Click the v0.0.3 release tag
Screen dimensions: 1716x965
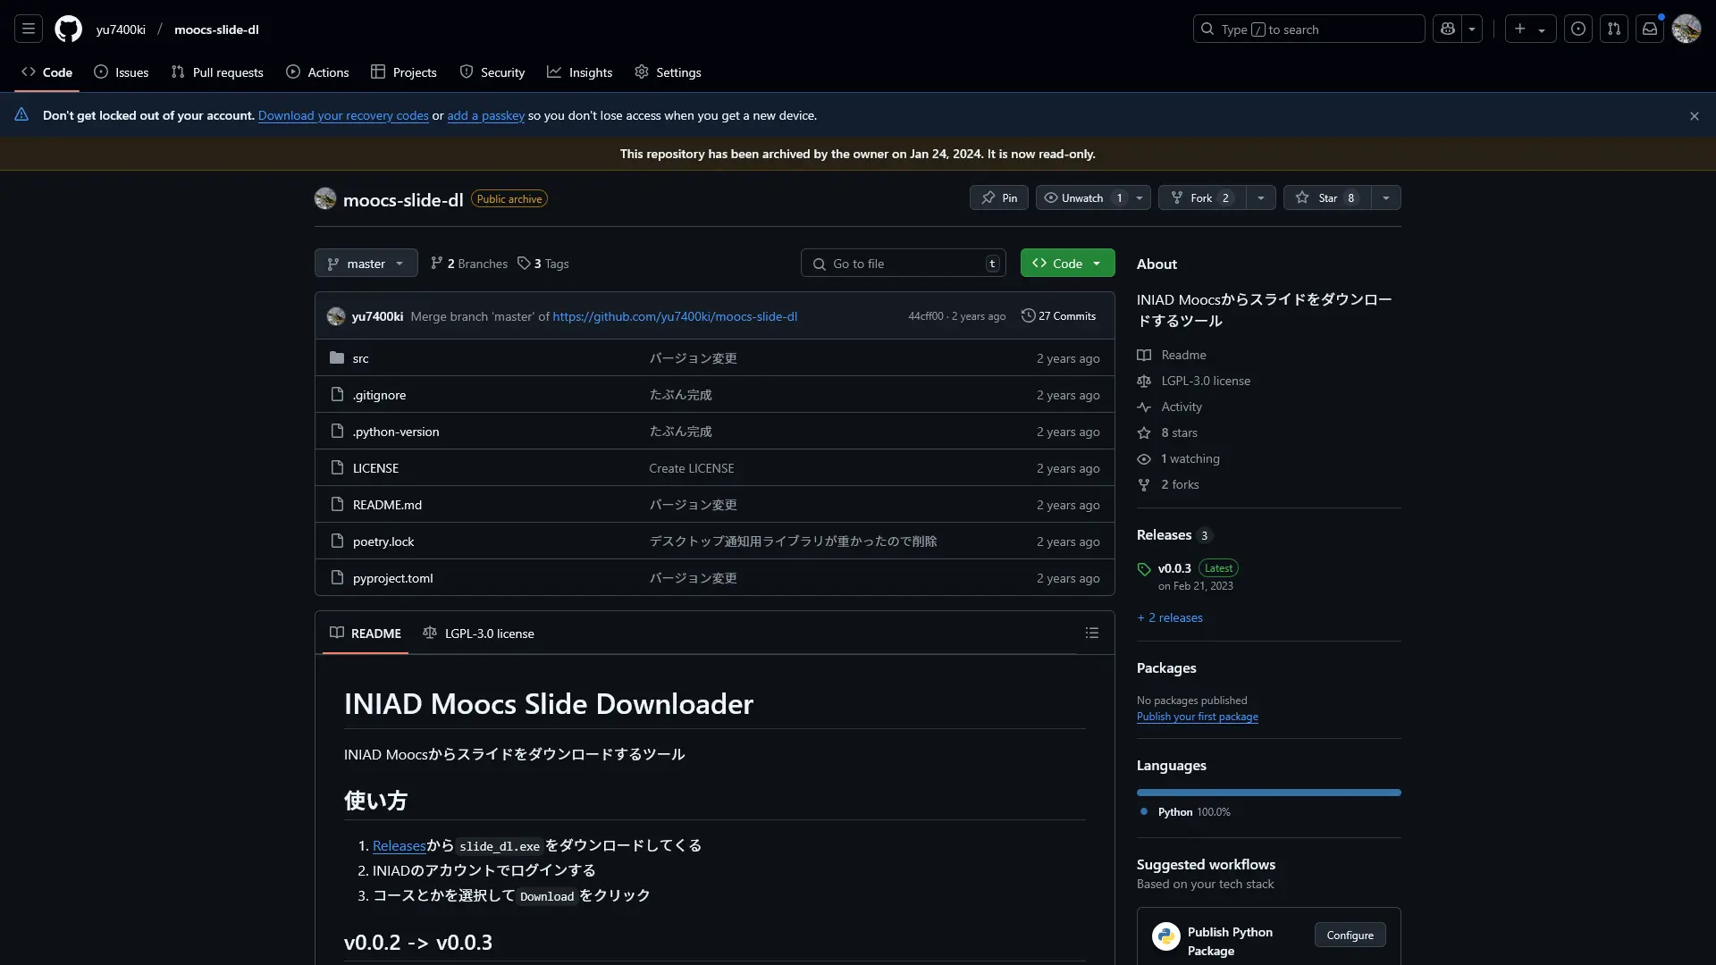point(1173,568)
